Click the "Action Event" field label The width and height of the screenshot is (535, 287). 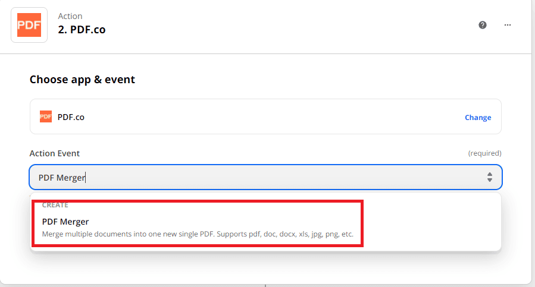point(55,153)
